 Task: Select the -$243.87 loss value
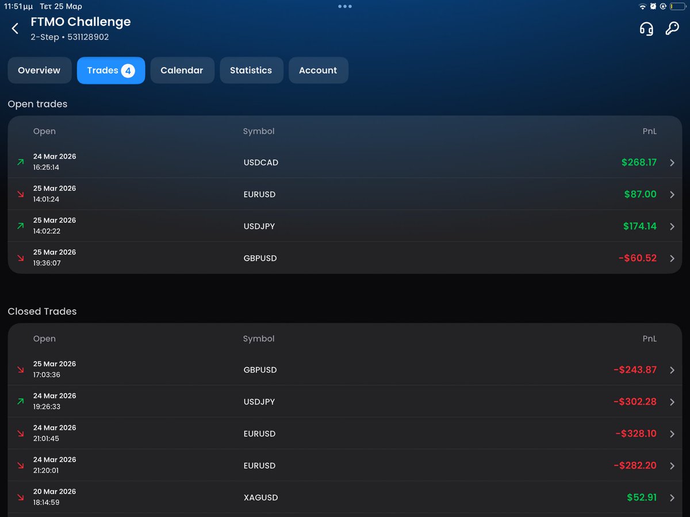635,370
